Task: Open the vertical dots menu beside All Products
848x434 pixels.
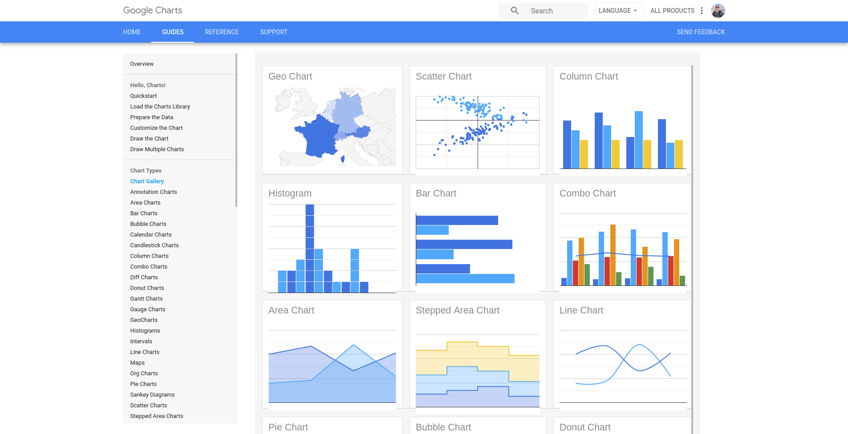Action: pyautogui.click(x=702, y=11)
